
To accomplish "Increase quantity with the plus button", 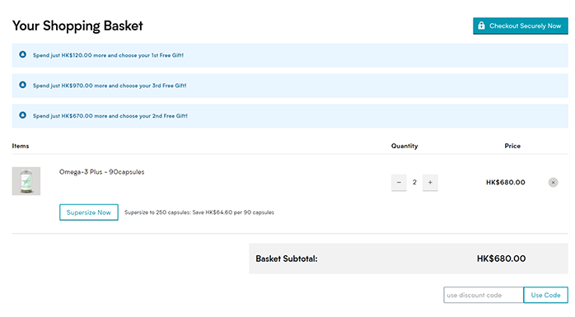I will pyautogui.click(x=430, y=183).
